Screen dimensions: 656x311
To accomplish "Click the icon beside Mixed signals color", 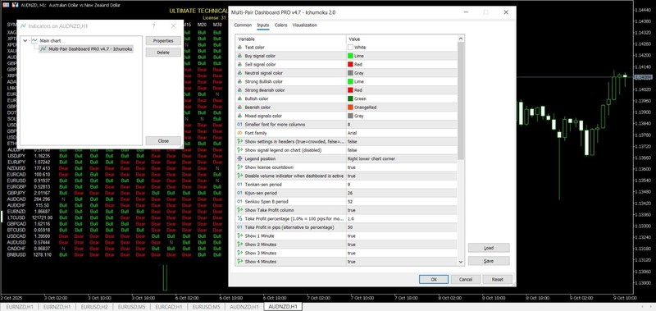I will [239, 116].
